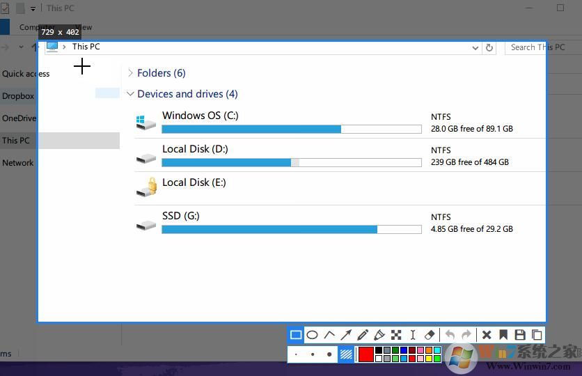Collapse the Devices and drives group

(130, 94)
